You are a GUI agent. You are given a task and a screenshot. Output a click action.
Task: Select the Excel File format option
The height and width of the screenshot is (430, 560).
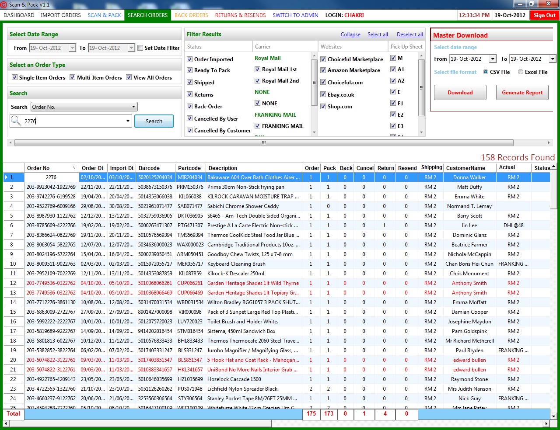[x=521, y=72]
